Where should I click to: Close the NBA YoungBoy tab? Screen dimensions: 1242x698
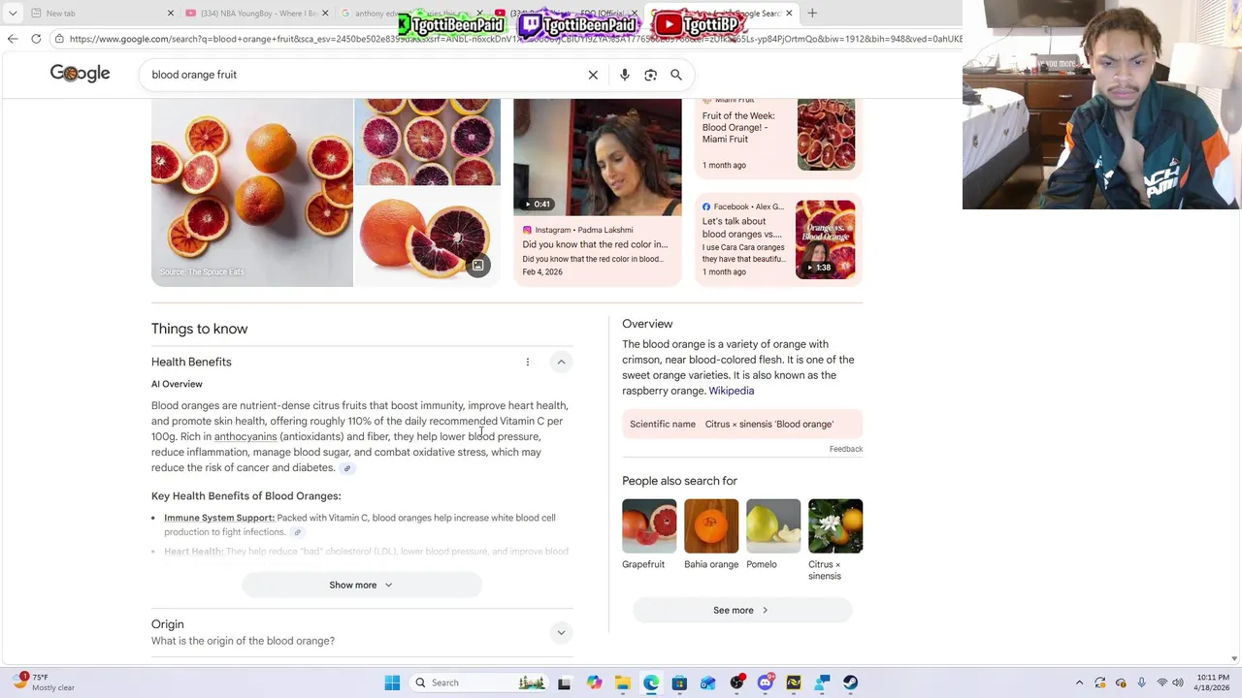tap(325, 14)
